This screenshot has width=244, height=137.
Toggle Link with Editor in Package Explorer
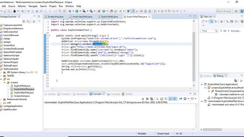28,21
